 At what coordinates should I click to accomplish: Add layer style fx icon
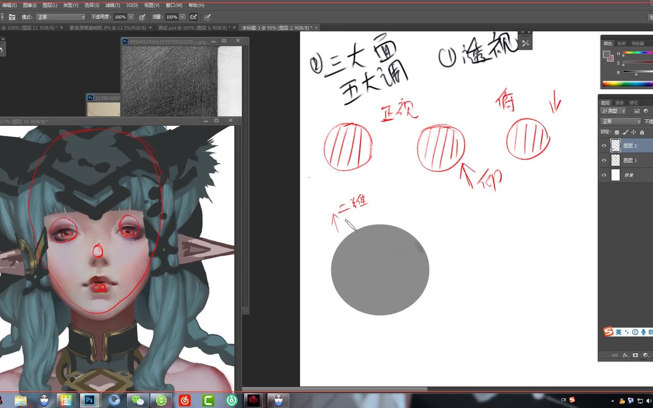pyautogui.click(x=625, y=355)
